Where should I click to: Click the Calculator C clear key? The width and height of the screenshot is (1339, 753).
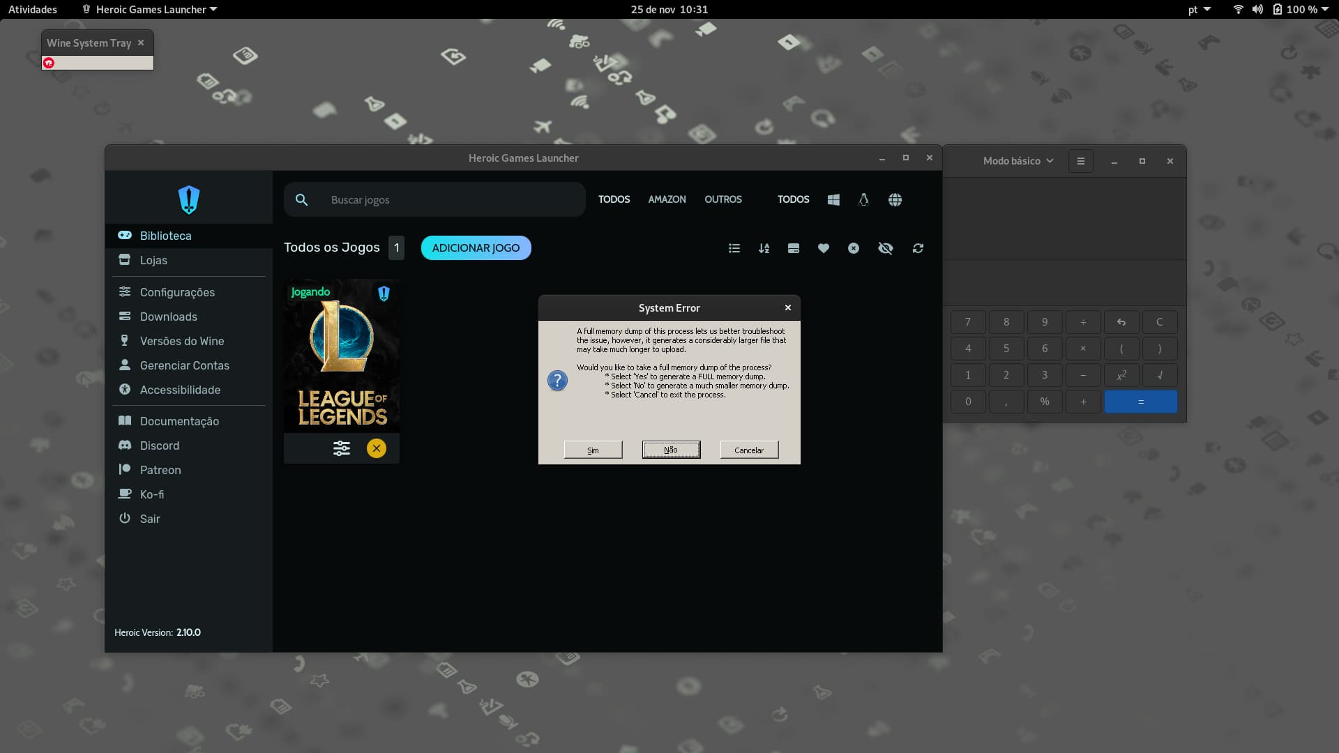tap(1160, 322)
